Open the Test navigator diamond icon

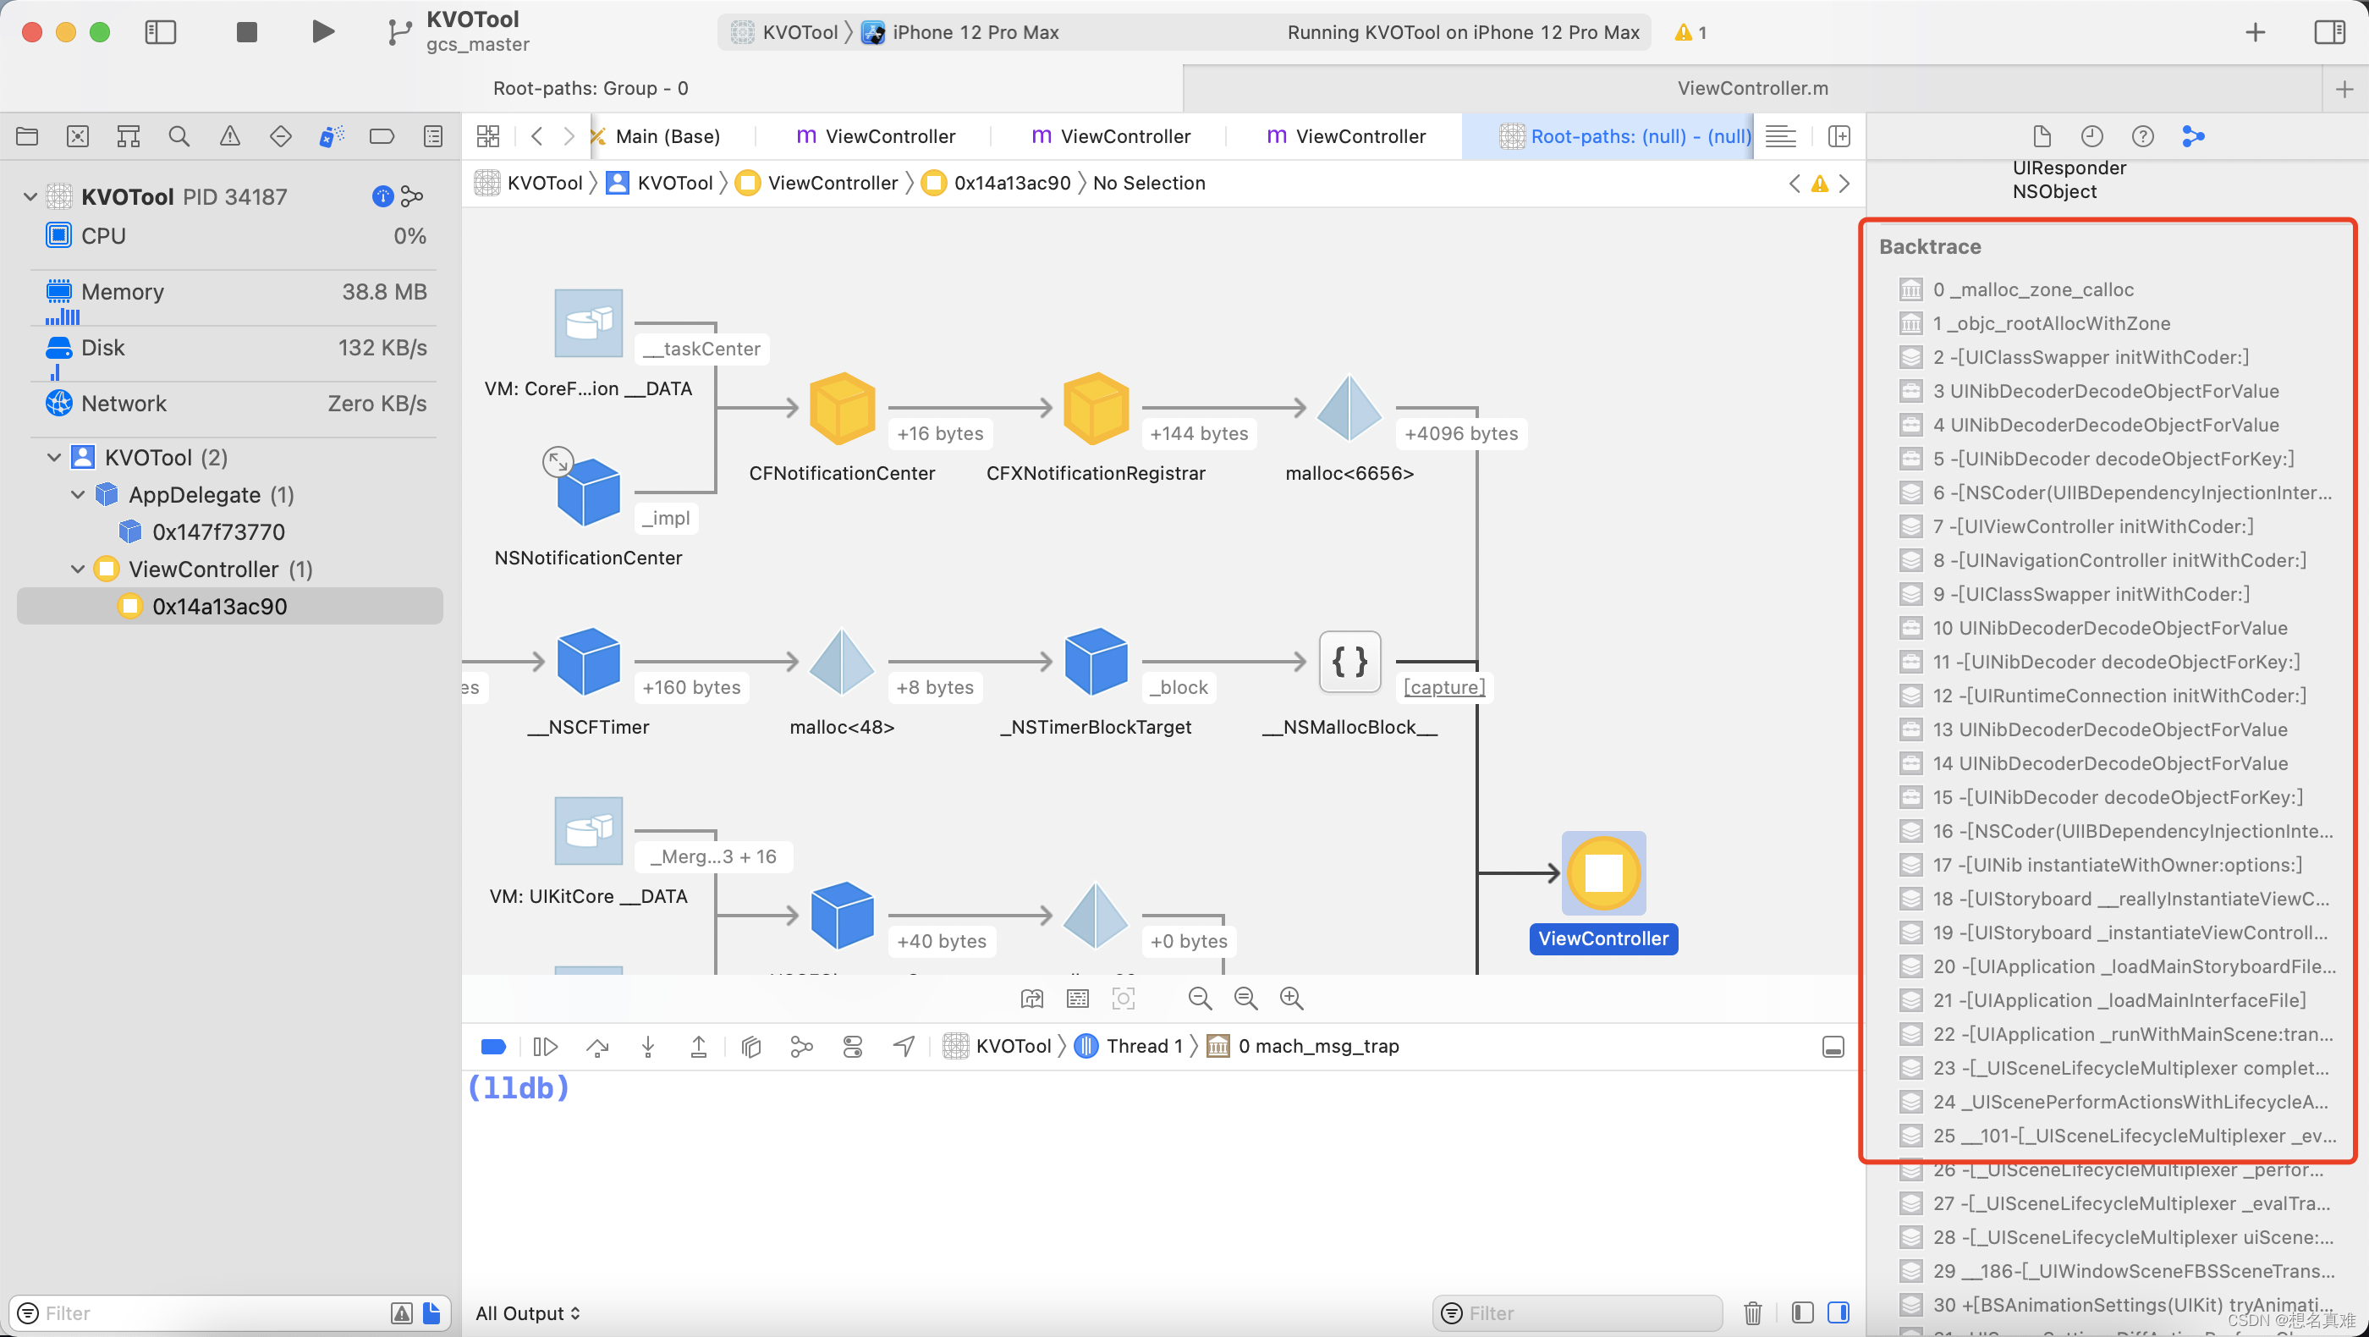point(281,137)
